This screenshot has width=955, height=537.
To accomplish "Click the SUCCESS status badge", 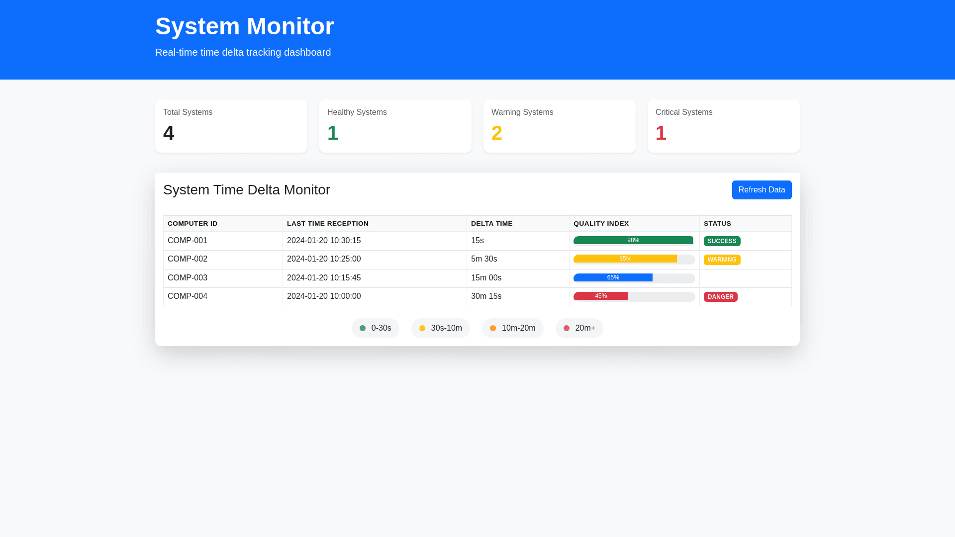I will (x=722, y=241).
